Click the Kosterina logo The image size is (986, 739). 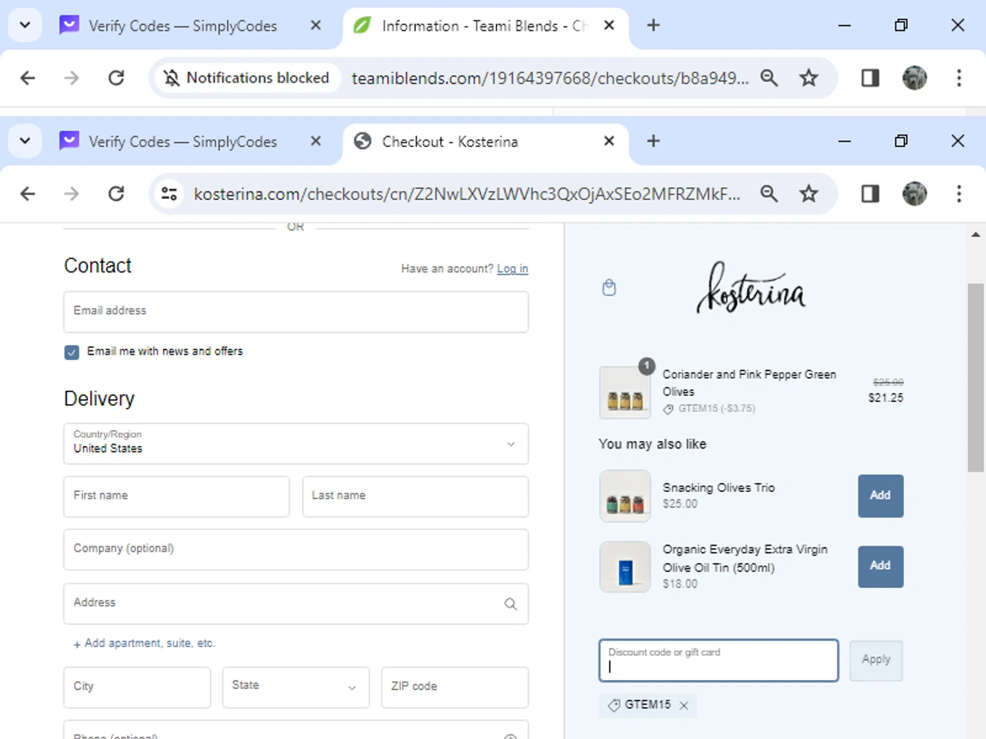[x=751, y=288]
